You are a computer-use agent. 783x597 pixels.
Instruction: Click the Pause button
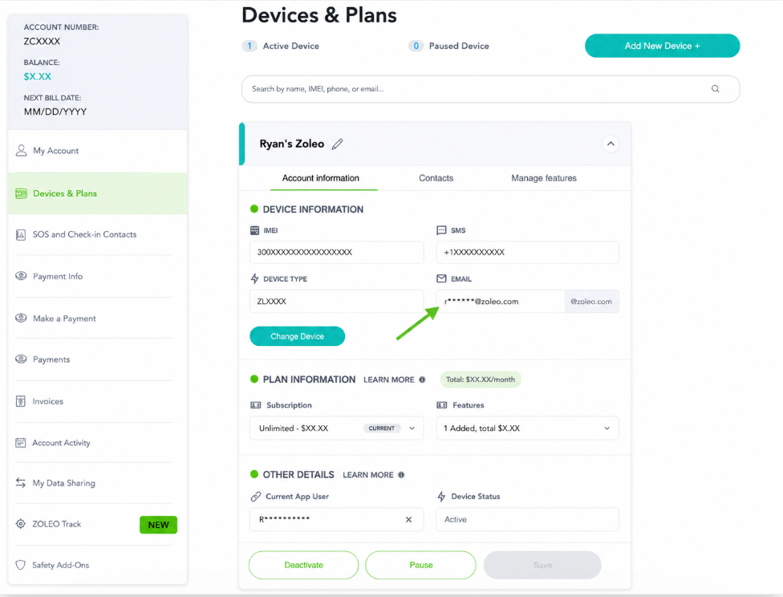tap(420, 565)
